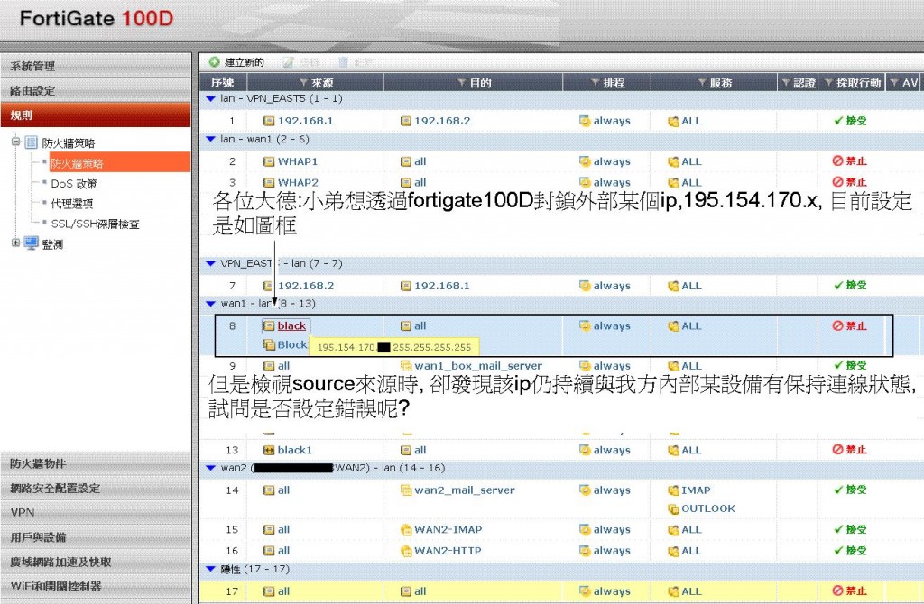The width and height of the screenshot is (924, 604).
Task: Open the VPN menu section
Action: [96, 513]
